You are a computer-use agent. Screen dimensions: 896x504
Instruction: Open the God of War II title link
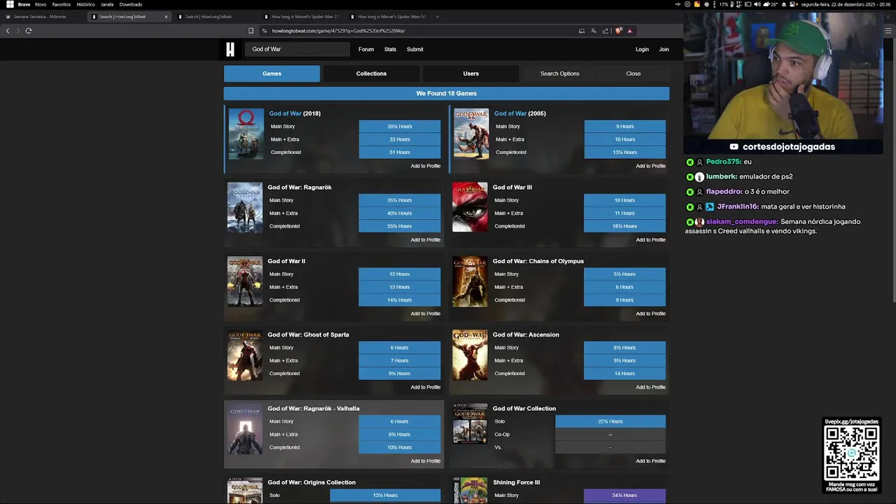pos(286,261)
